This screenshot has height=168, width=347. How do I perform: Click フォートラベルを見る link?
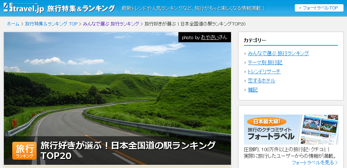pos(313,162)
